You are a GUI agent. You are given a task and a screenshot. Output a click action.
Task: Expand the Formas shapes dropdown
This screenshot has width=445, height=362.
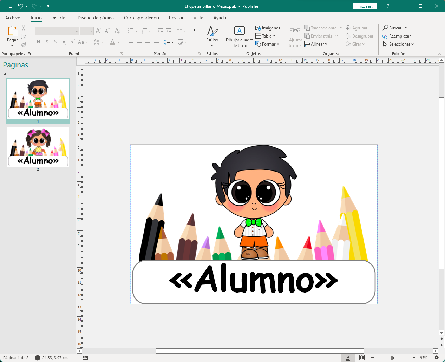(x=268, y=44)
